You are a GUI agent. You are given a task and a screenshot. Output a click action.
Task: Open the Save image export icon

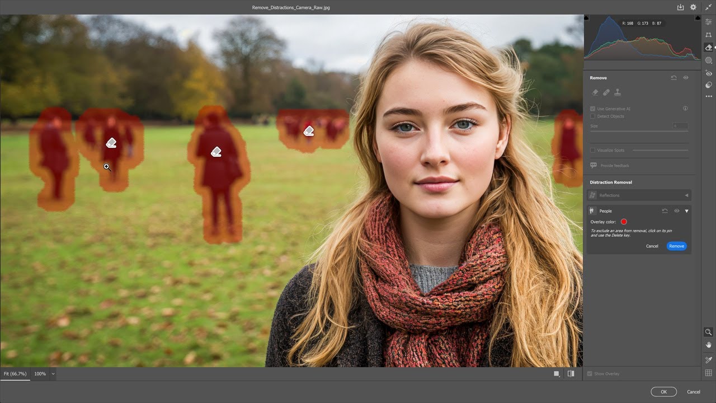click(680, 7)
